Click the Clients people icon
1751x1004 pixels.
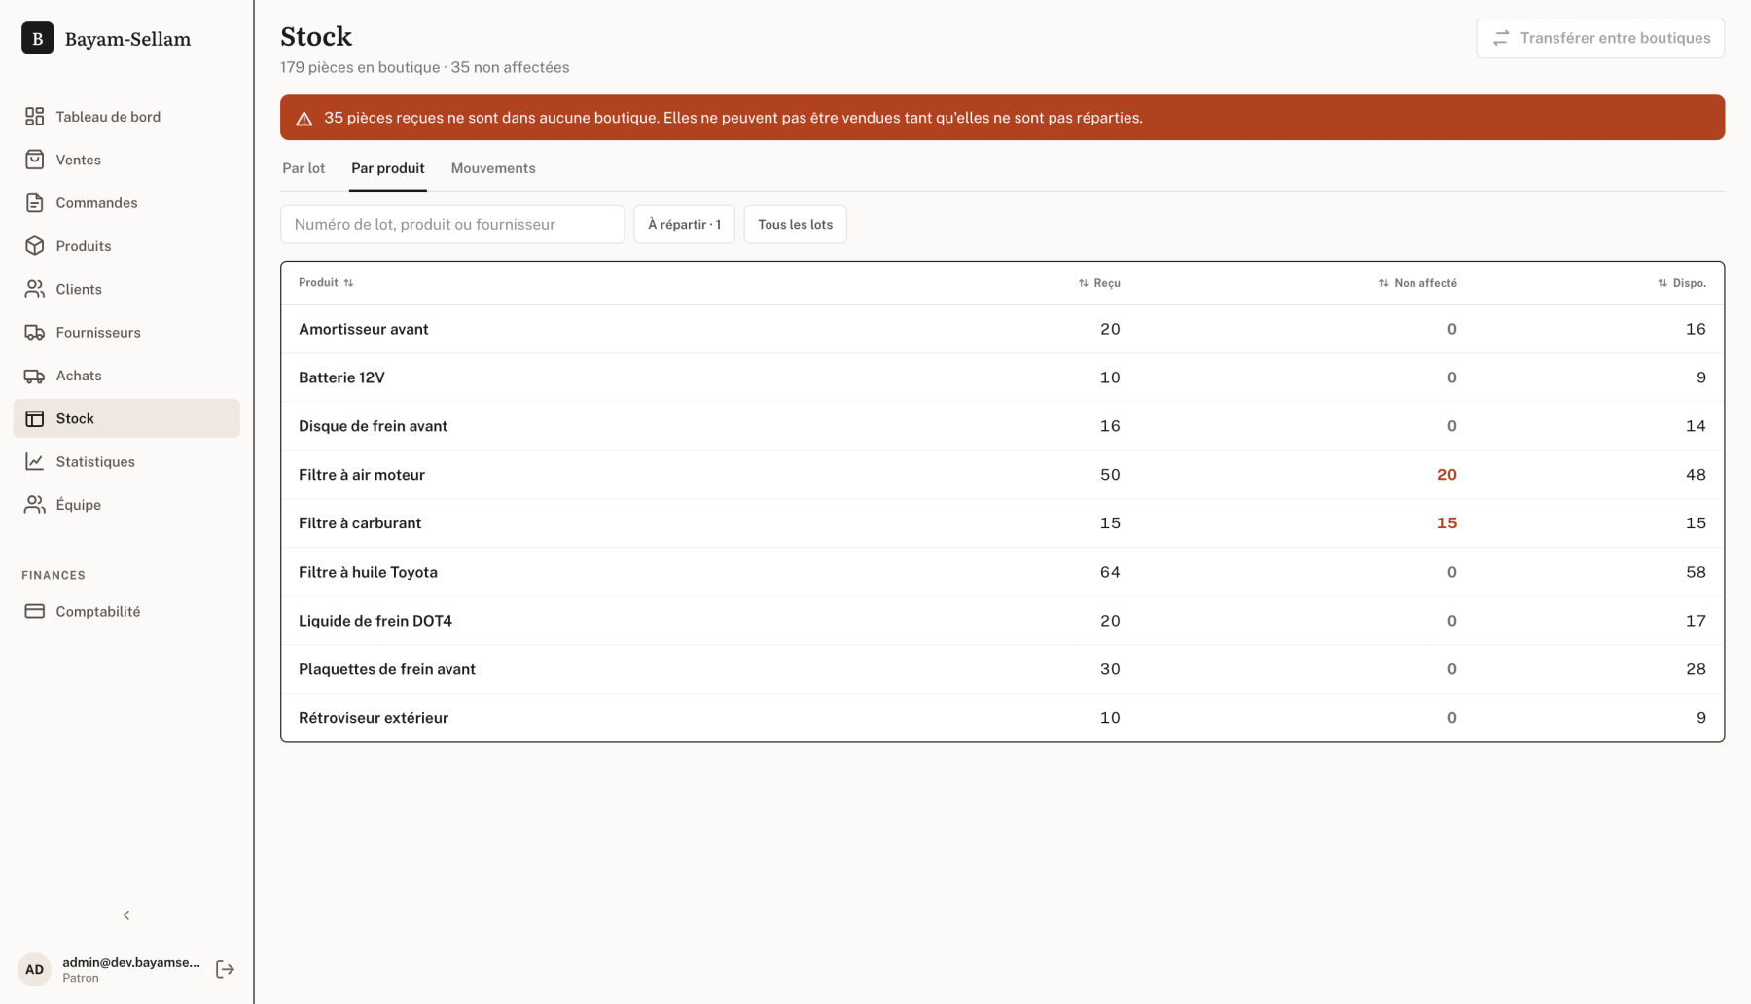click(x=35, y=289)
